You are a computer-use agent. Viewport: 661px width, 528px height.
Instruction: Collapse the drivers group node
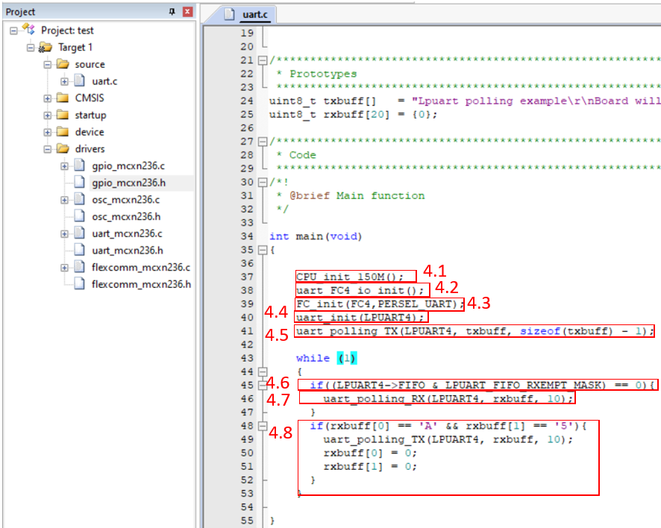pos(48,149)
